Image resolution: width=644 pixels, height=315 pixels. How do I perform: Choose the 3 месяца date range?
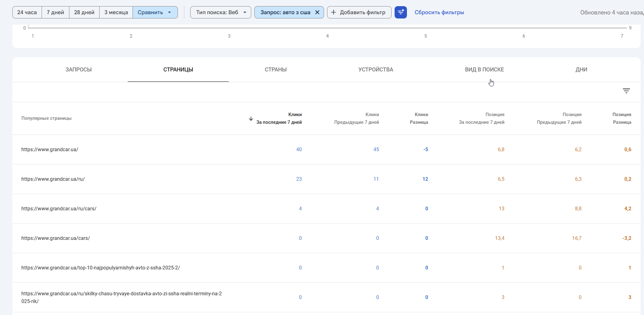[116, 12]
